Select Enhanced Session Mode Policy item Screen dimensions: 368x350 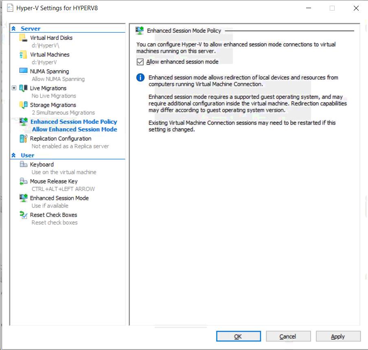pyautogui.click(x=74, y=122)
